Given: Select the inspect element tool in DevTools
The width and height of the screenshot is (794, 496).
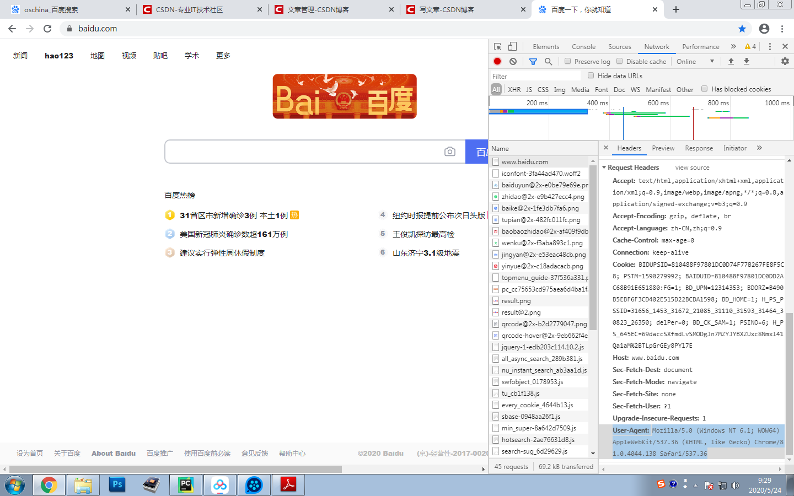Looking at the screenshot, I should pyautogui.click(x=497, y=47).
